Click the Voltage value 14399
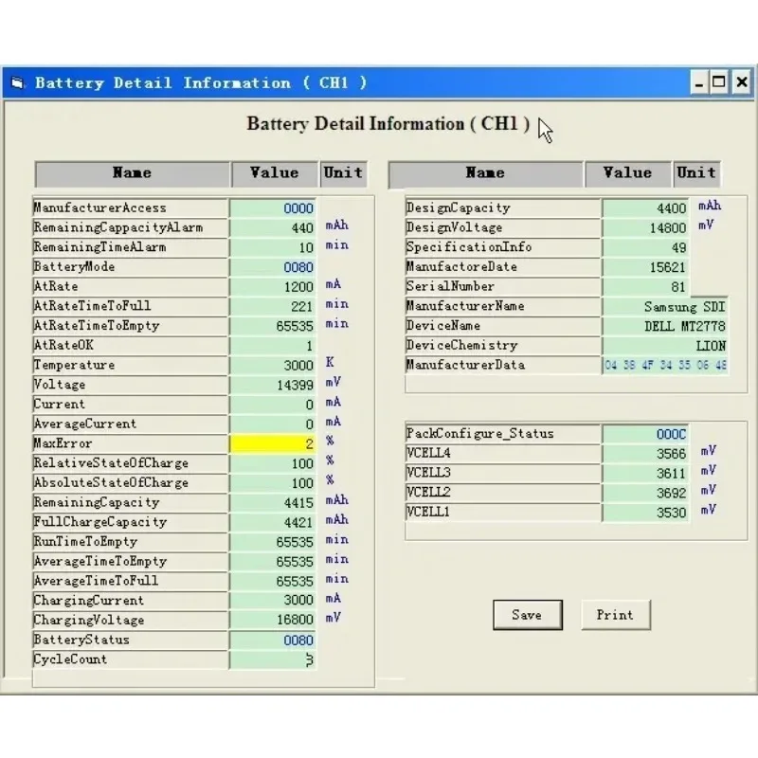The width and height of the screenshot is (758, 758). [x=273, y=385]
